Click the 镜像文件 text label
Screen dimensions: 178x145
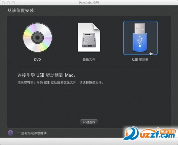coord(89,59)
